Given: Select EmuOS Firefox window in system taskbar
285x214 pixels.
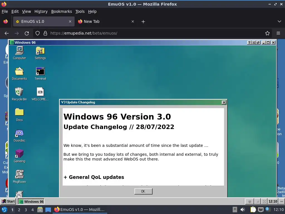Looking at the screenshot, I should click(x=80, y=210).
